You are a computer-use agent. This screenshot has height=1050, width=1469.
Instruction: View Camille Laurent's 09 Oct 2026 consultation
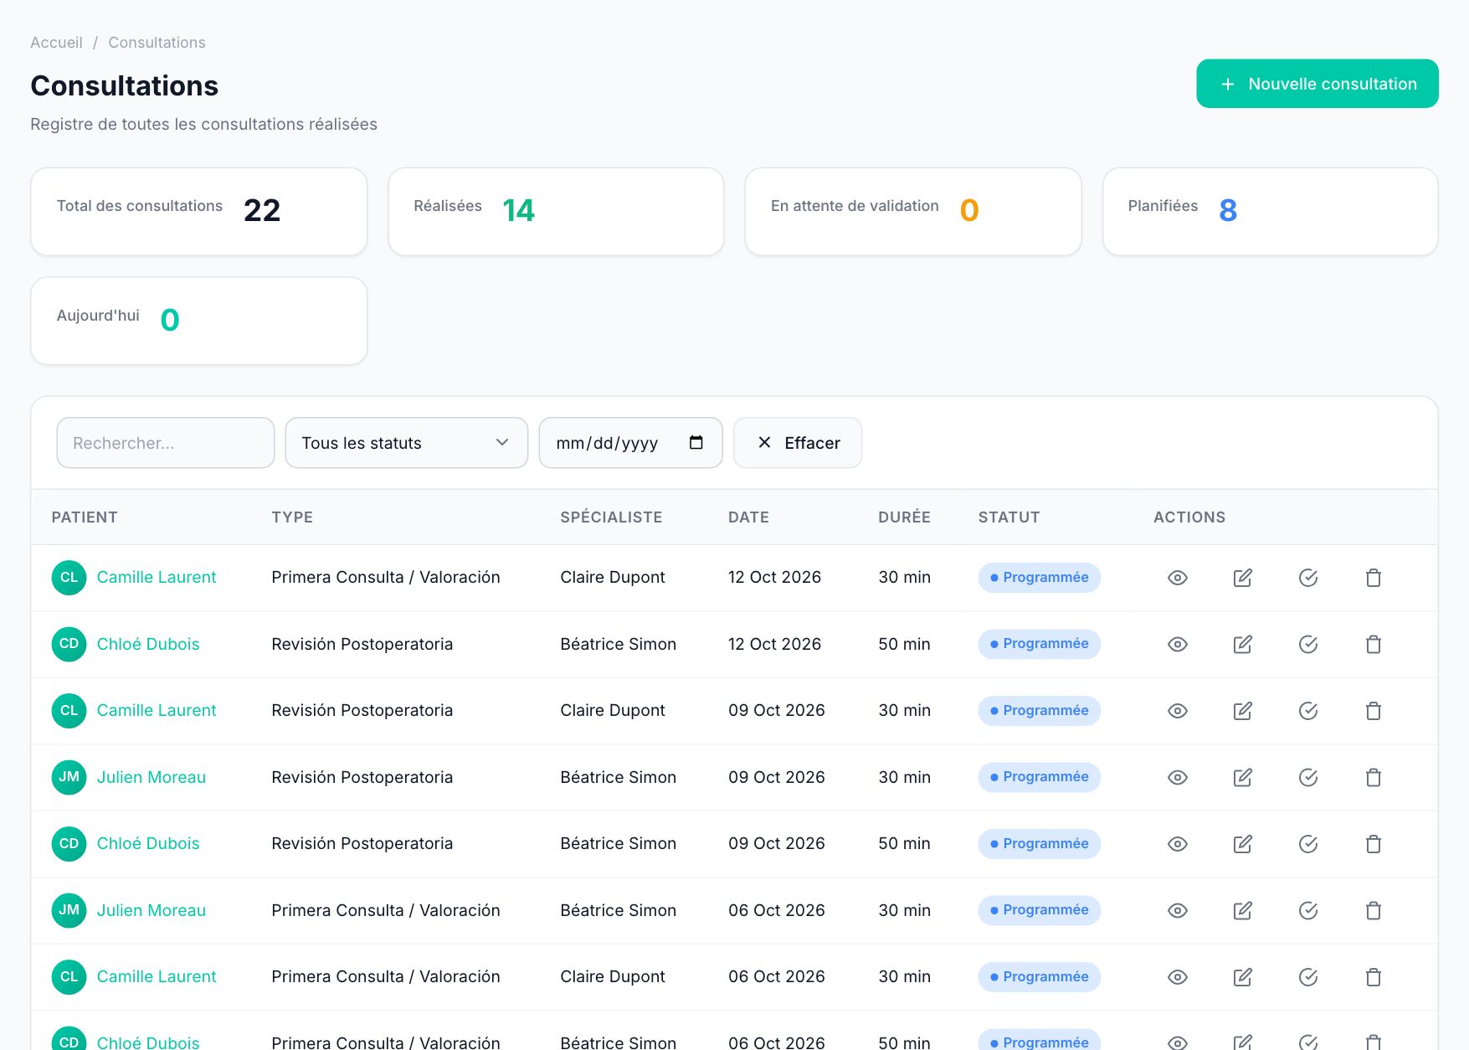tap(1177, 711)
